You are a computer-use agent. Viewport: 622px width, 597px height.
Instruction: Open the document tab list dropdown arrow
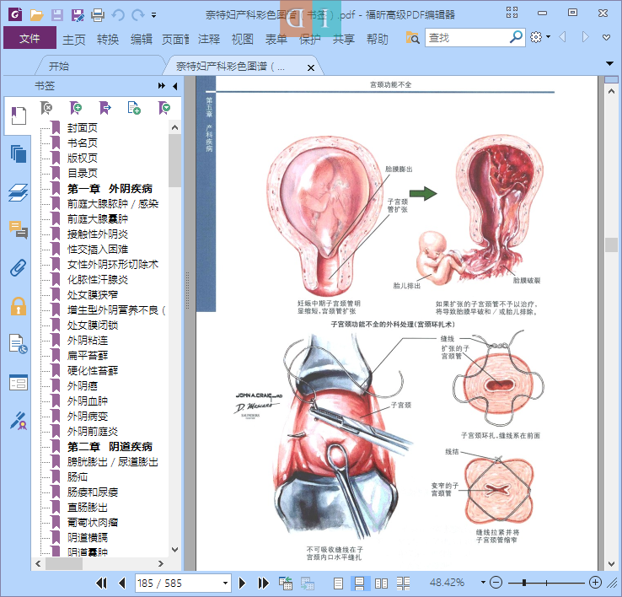[609, 63]
